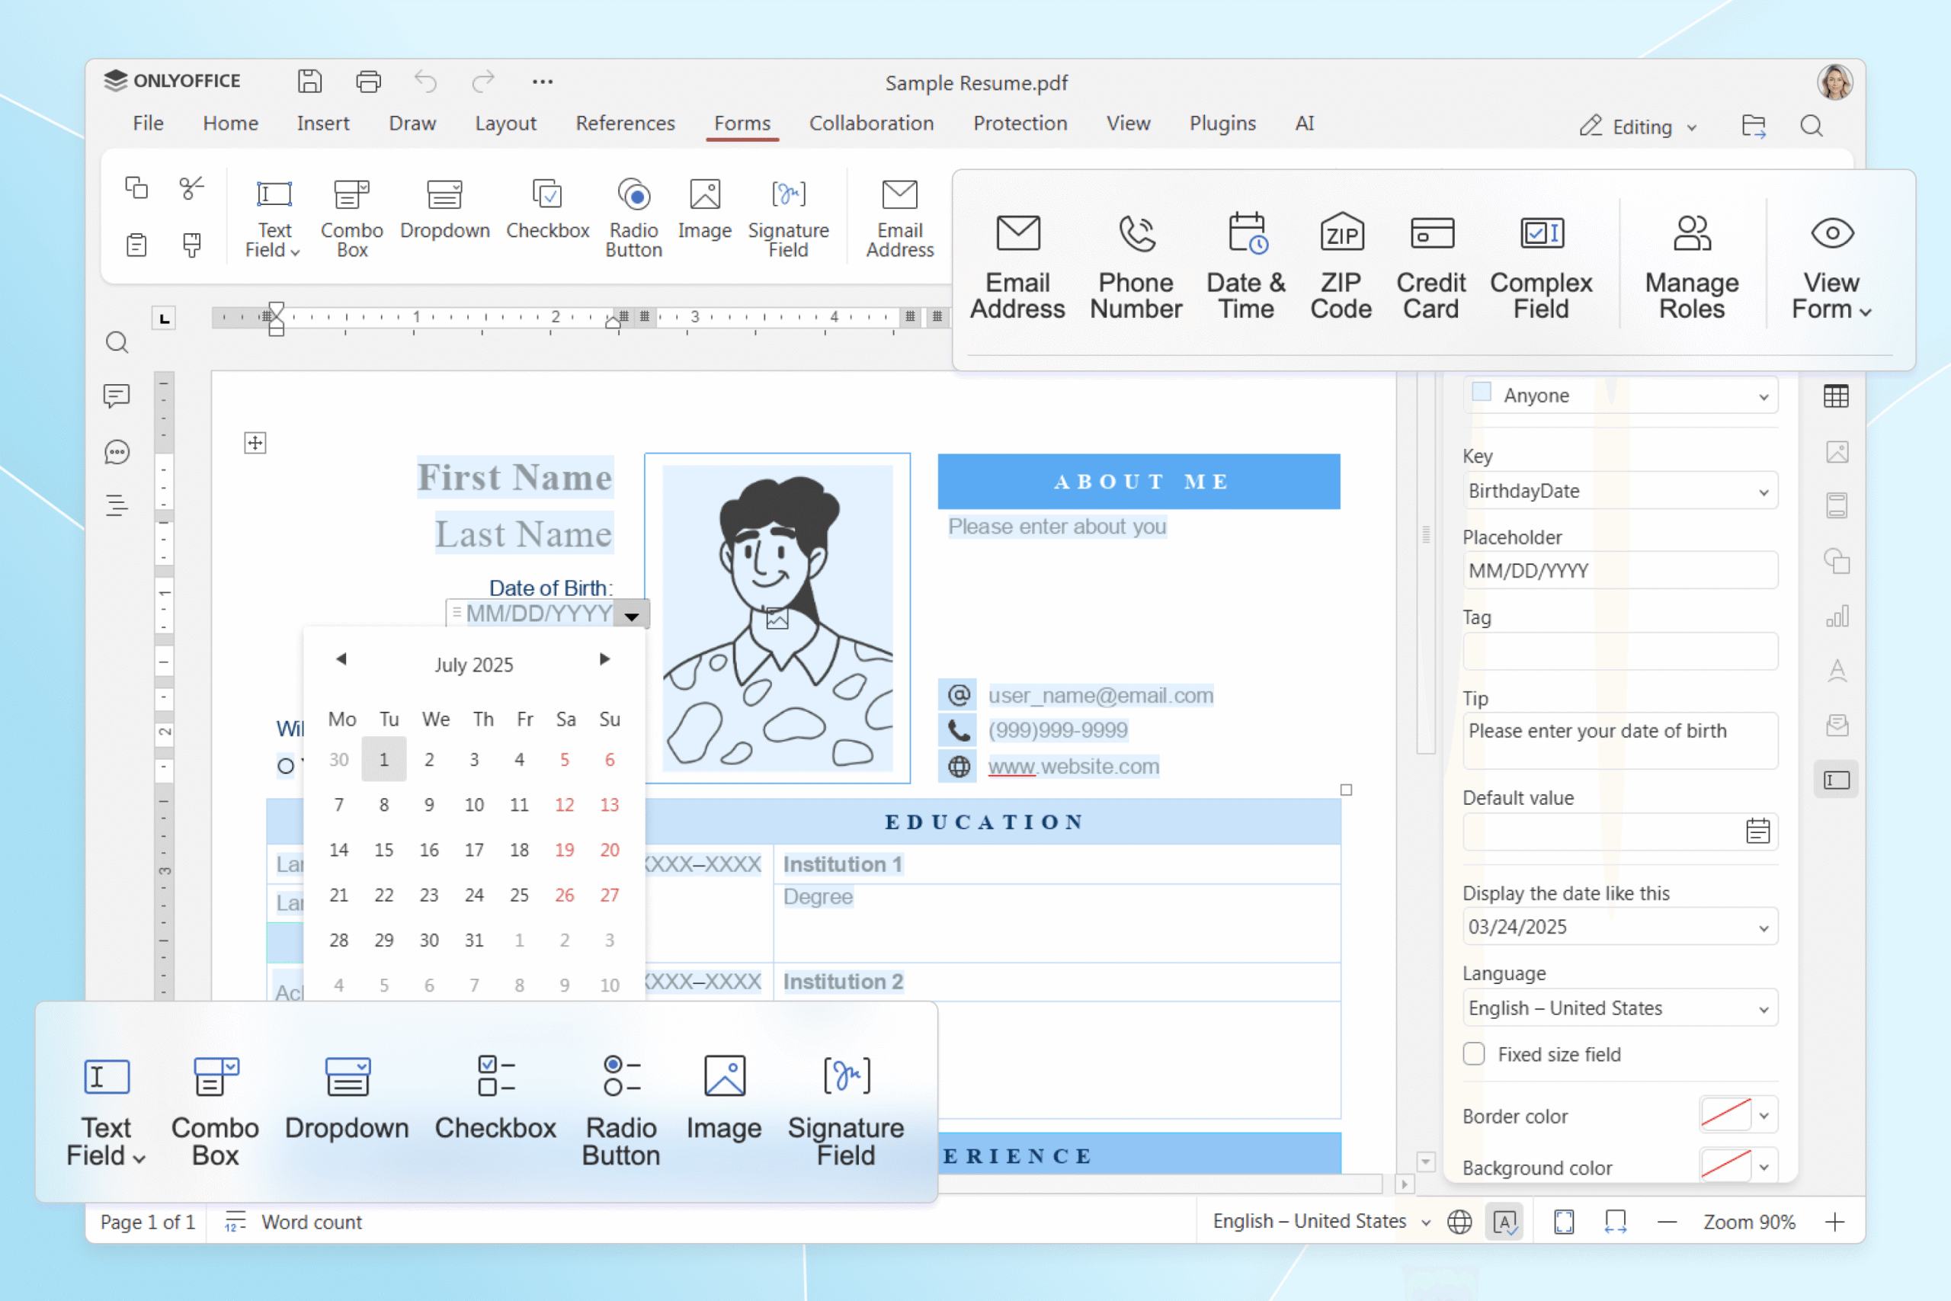Click the Save icon in title bar

[309, 82]
